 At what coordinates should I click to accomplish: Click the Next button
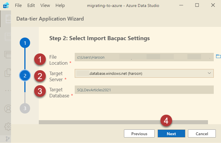click(x=171, y=133)
